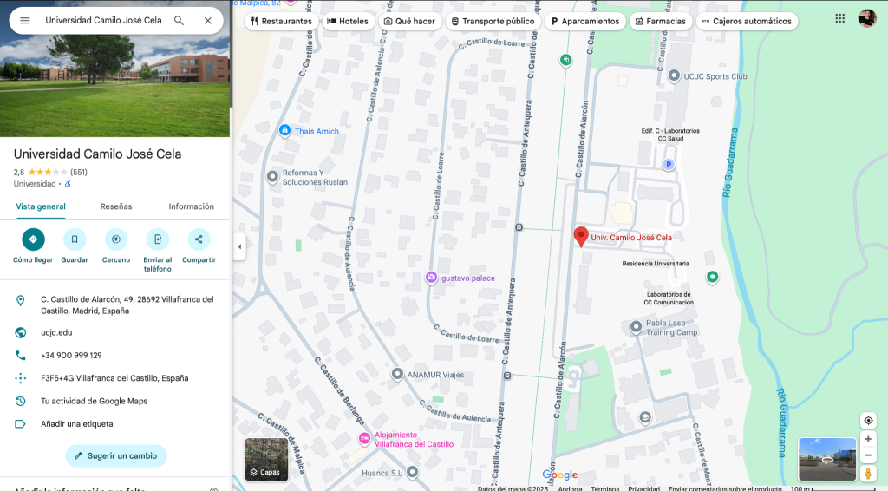Select the Thais Amich shop marker
The image size is (888, 491).
[284, 130]
